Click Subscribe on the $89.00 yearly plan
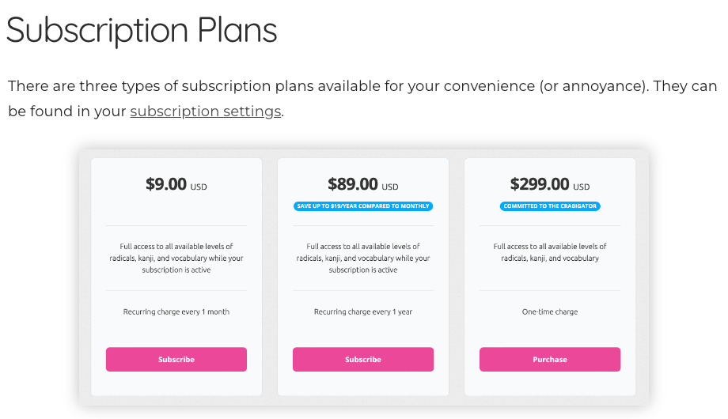Image resolution: width=728 pixels, height=419 pixels. pyautogui.click(x=363, y=359)
